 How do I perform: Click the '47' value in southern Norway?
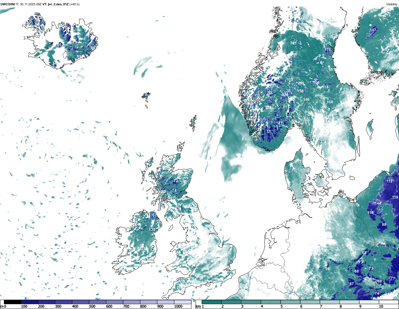[280, 123]
